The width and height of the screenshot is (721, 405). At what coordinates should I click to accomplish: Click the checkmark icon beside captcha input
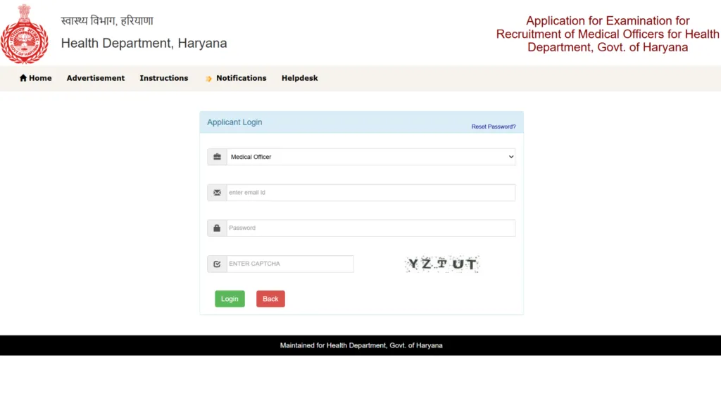(x=217, y=264)
